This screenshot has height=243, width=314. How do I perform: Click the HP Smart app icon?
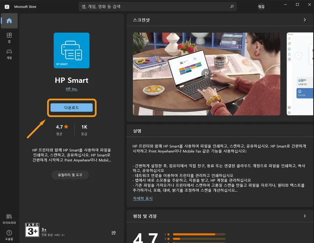[x=71, y=51]
